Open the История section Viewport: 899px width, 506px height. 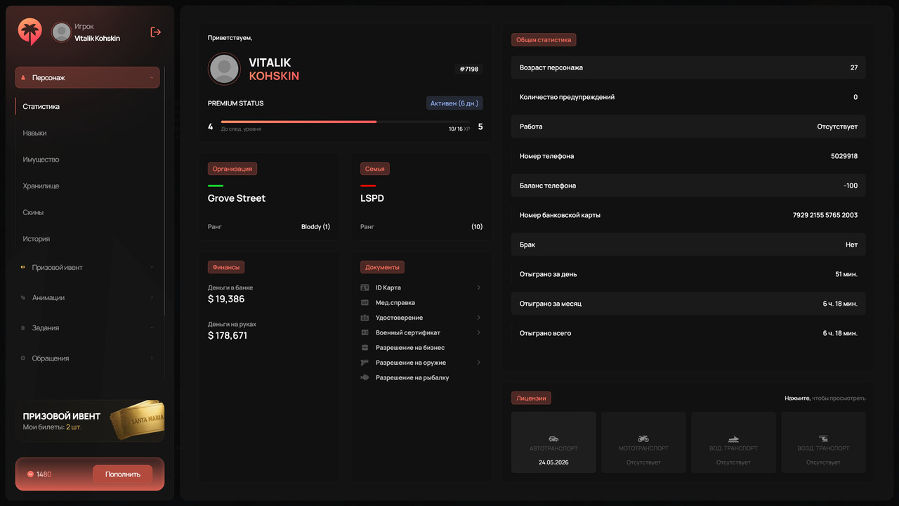[36, 239]
